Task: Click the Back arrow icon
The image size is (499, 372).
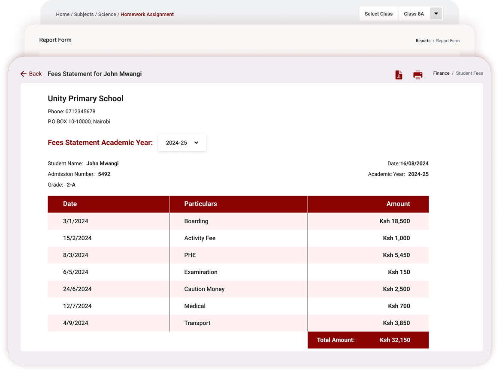Action: coord(24,74)
